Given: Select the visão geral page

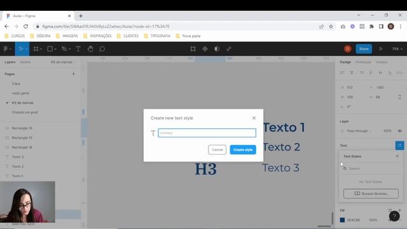Looking at the screenshot, I should pos(20,94).
